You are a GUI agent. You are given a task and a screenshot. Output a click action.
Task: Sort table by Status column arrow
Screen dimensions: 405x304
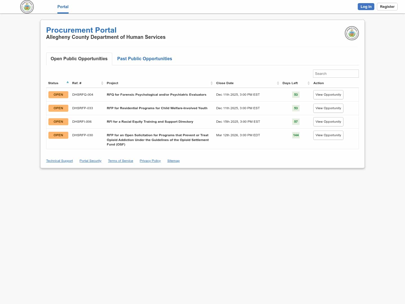point(67,82)
